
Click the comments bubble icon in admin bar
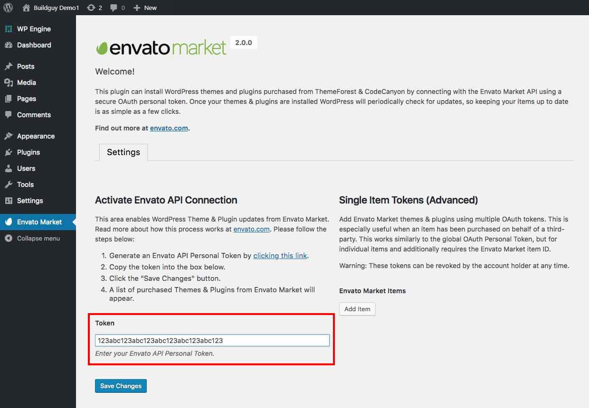[114, 8]
